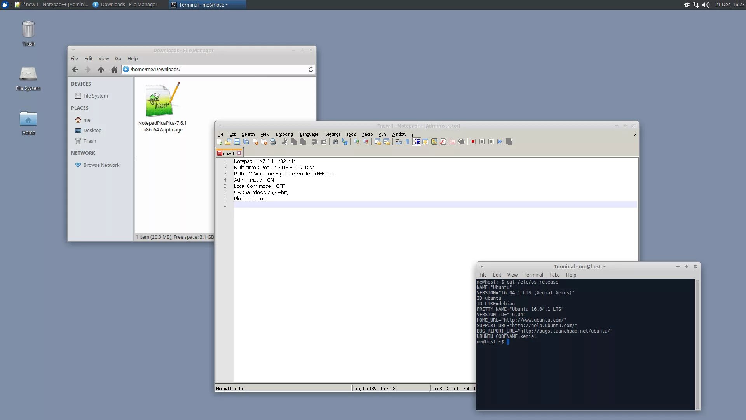Image resolution: width=746 pixels, height=420 pixels.
Task: Click the Stop Recording macro icon
Action: (x=482, y=142)
